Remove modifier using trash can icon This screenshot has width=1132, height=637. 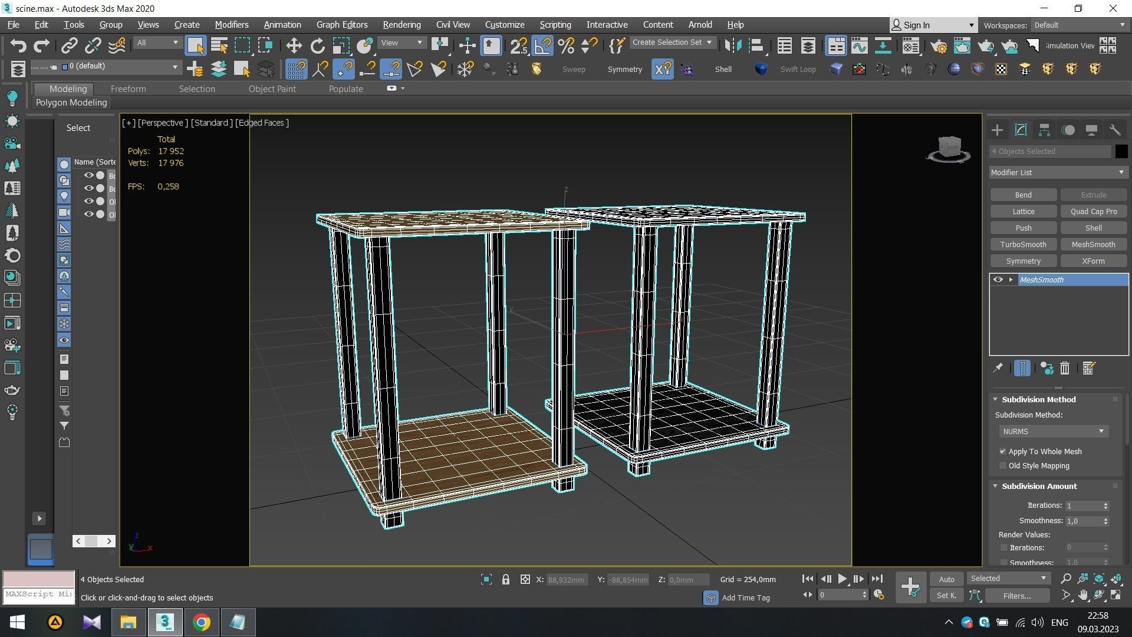point(1065,369)
